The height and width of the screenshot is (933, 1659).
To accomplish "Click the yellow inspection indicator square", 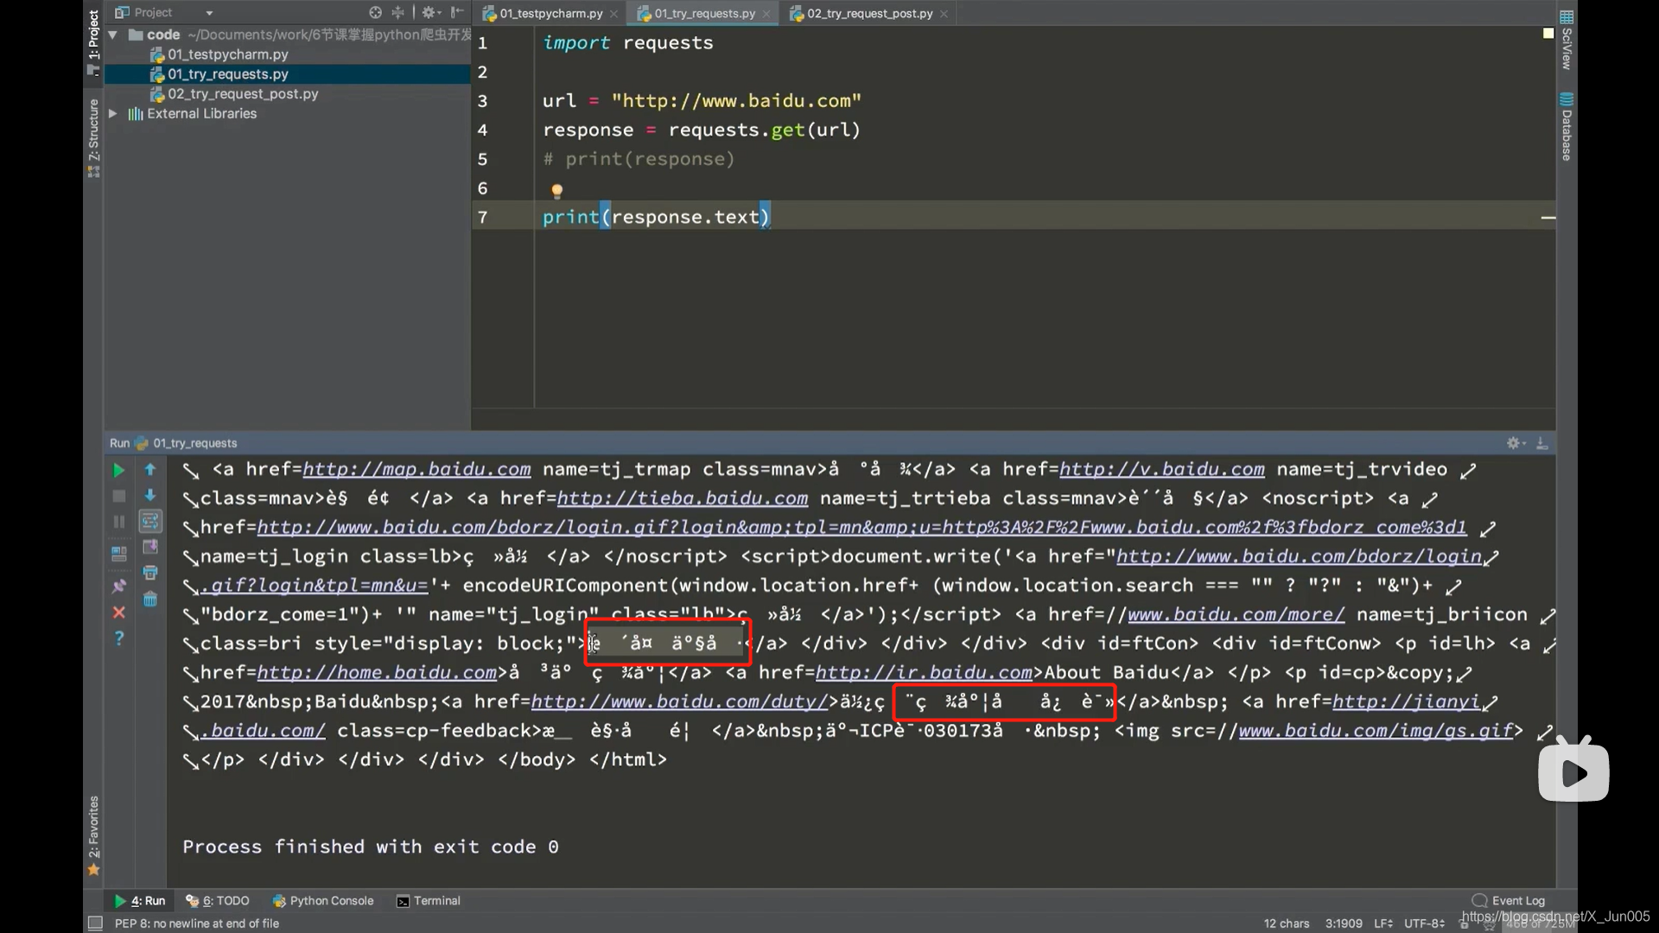I will coord(1548,33).
